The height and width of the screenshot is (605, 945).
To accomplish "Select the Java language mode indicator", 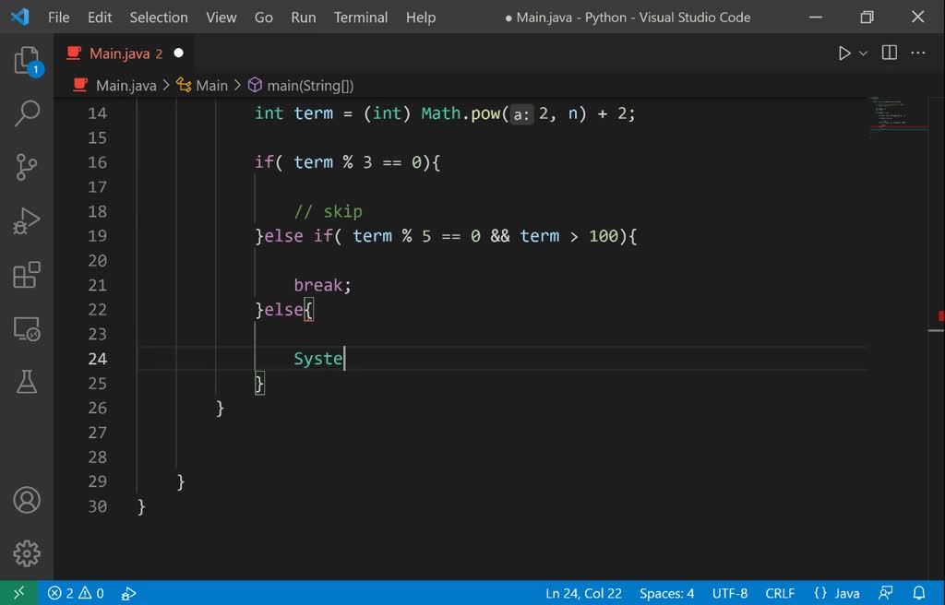I will pyautogui.click(x=837, y=593).
